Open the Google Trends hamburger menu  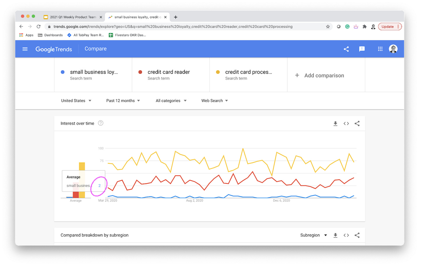click(25, 49)
